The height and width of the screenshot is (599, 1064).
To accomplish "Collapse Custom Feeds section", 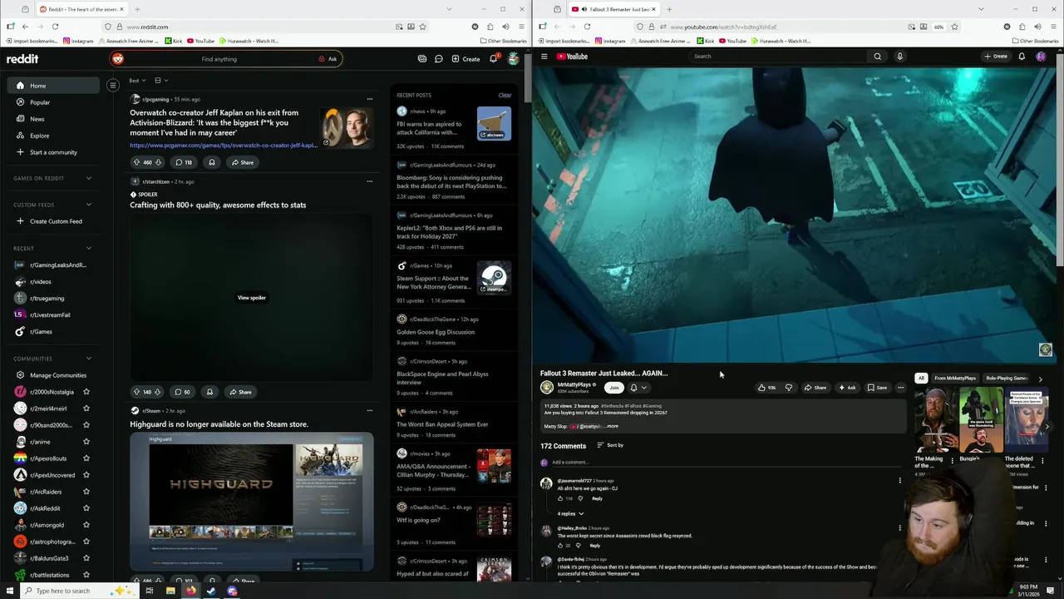I will 89,205.
